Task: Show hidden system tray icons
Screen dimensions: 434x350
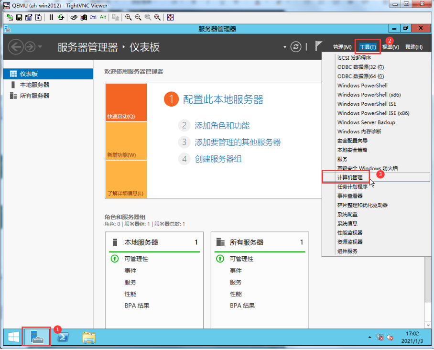Action: click(369, 338)
